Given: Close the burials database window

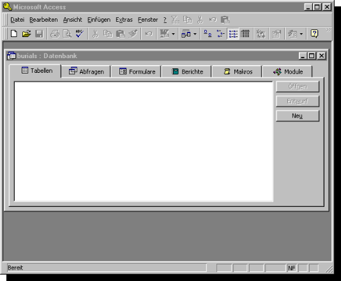Looking at the screenshot, I should tap(321, 56).
